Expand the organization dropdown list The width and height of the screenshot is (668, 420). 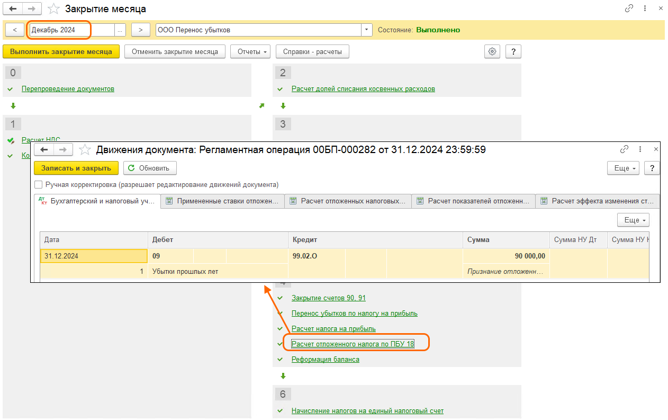point(367,30)
